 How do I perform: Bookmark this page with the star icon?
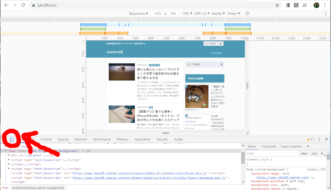277,5
